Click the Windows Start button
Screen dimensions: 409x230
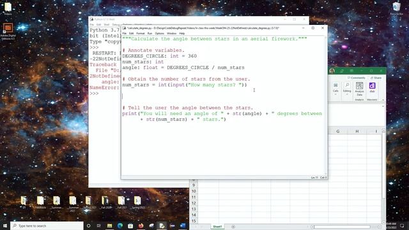coord(5,226)
